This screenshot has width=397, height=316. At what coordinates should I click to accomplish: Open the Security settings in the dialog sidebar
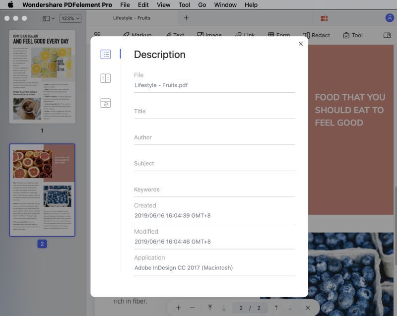click(x=106, y=103)
